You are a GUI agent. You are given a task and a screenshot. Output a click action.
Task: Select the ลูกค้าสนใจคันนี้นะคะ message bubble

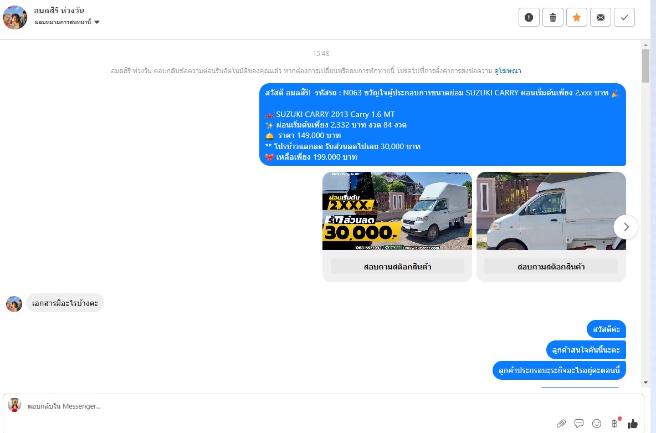click(586, 350)
